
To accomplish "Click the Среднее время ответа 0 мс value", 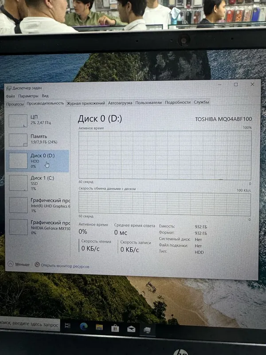I will [121, 233].
